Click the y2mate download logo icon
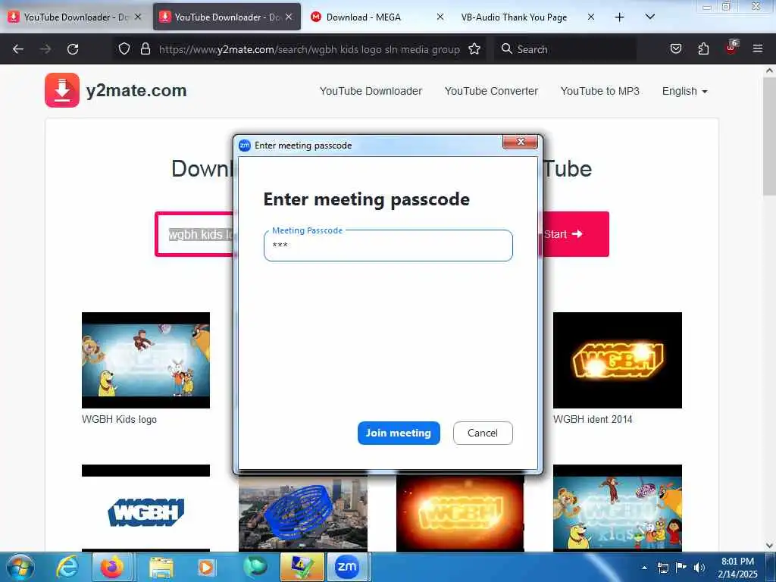Screen dimensions: 776x582 coord(62,90)
